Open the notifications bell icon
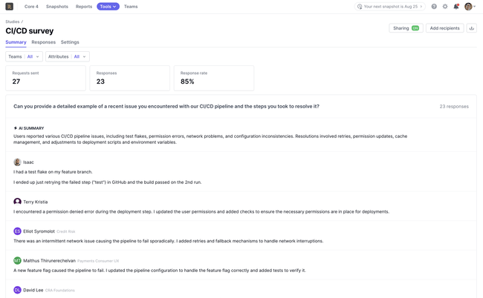Viewport: 483px width, 298px height. pyautogui.click(x=456, y=7)
